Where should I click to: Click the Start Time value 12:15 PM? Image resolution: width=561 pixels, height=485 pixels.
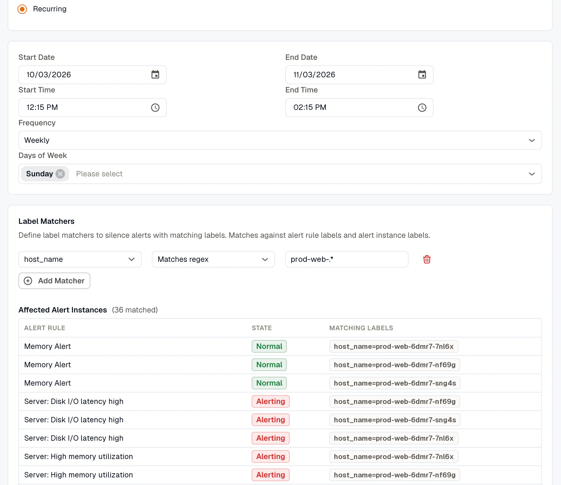click(x=42, y=108)
